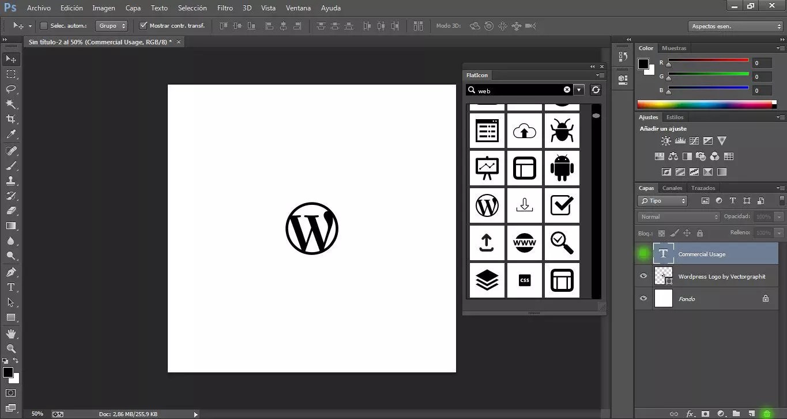Open the Archivo menu

[x=39, y=8]
